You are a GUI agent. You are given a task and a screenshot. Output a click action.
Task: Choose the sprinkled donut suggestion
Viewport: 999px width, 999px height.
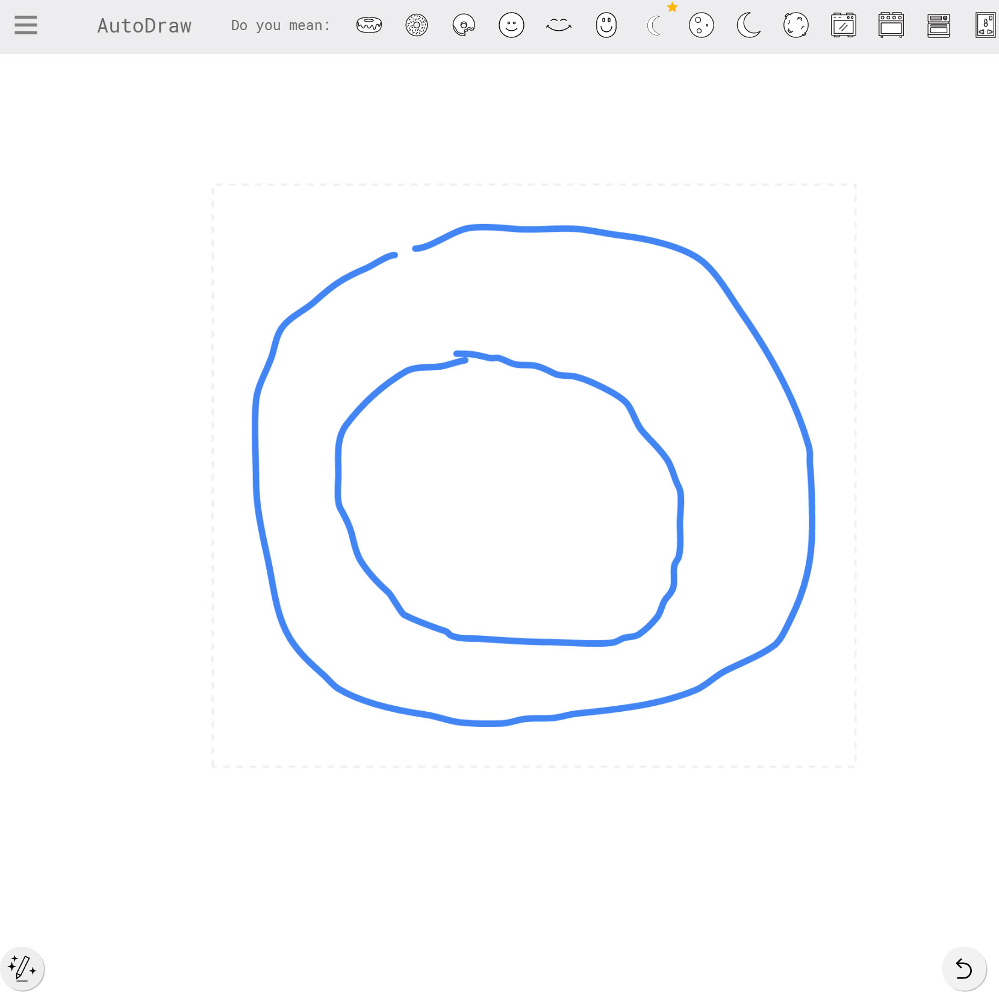pyautogui.click(x=416, y=25)
